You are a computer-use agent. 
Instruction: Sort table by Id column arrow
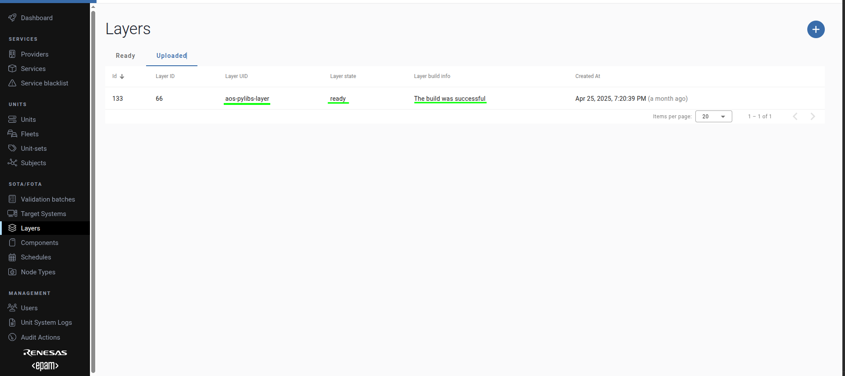[x=122, y=76]
